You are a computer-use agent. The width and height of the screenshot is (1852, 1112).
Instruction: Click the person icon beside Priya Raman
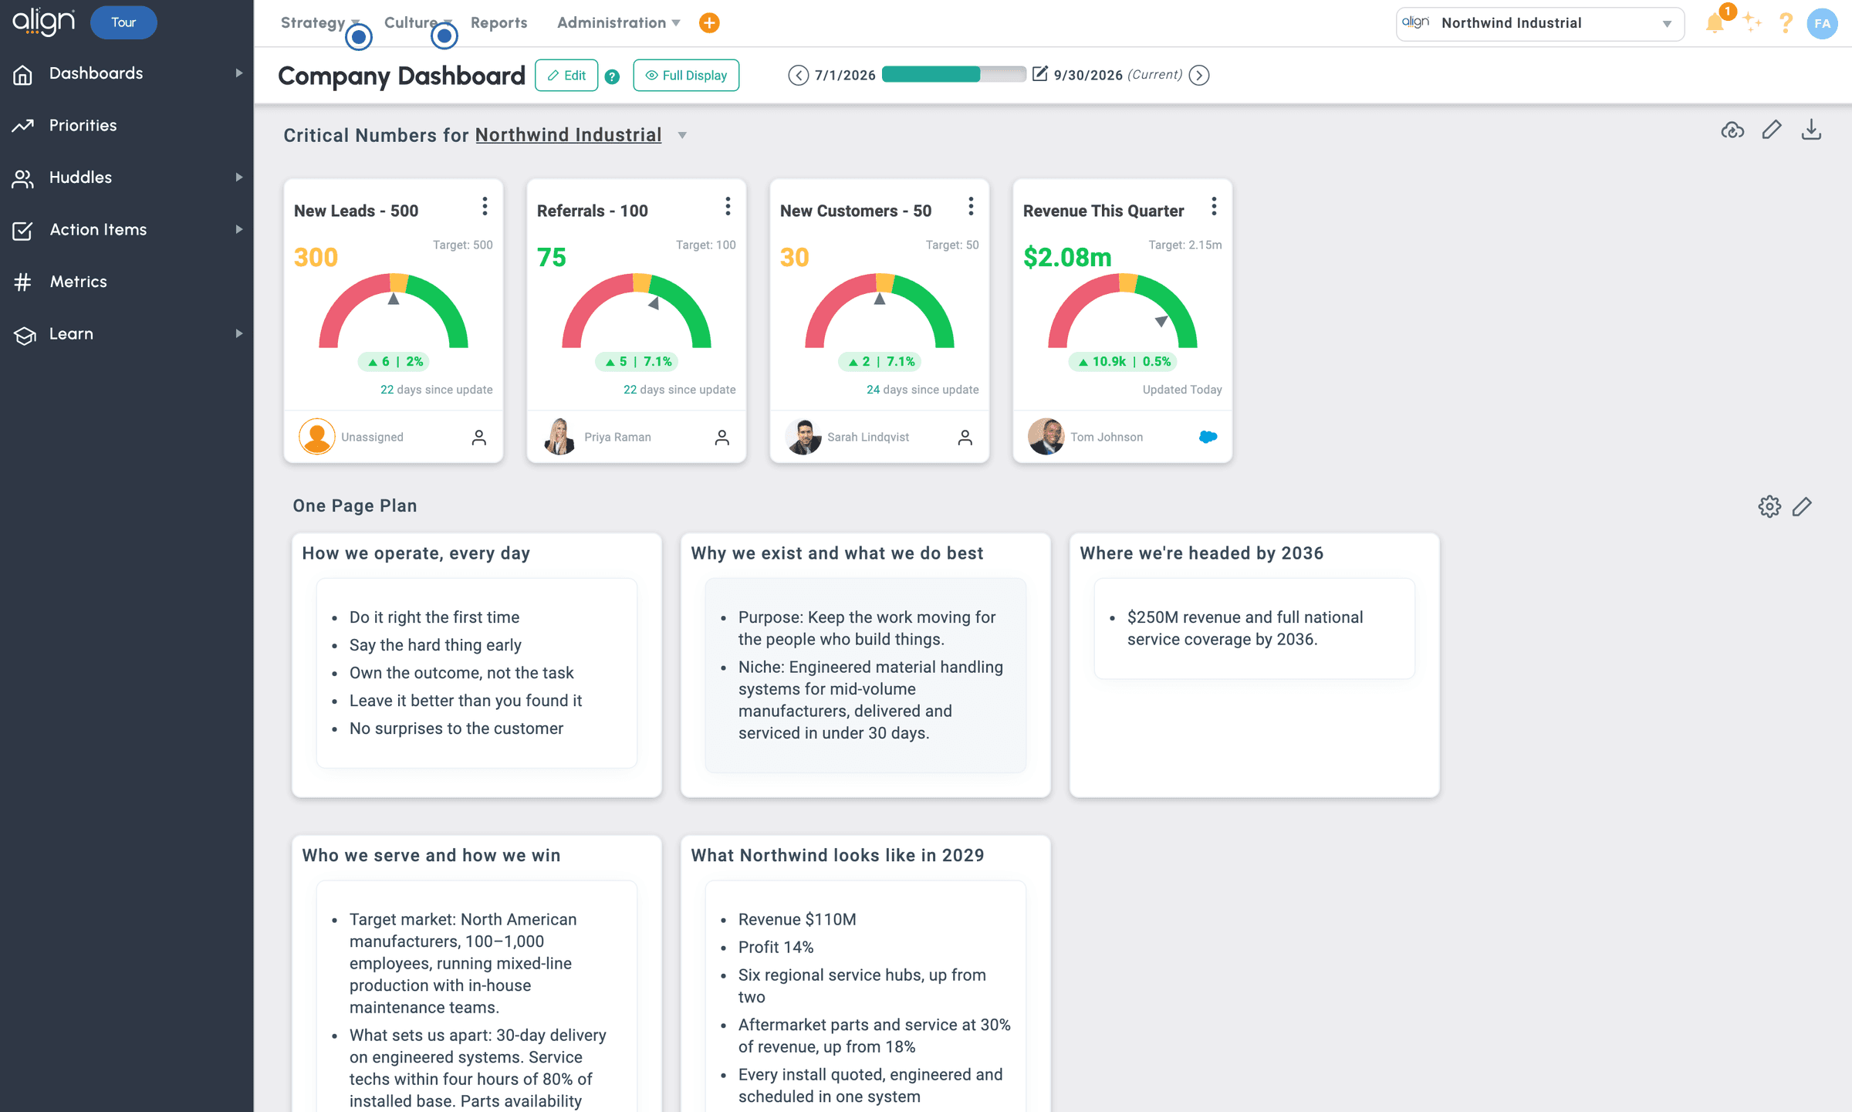pyautogui.click(x=722, y=438)
